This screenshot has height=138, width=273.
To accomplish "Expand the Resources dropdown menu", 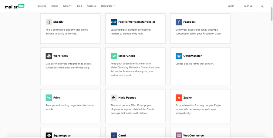I will pos(108,6).
